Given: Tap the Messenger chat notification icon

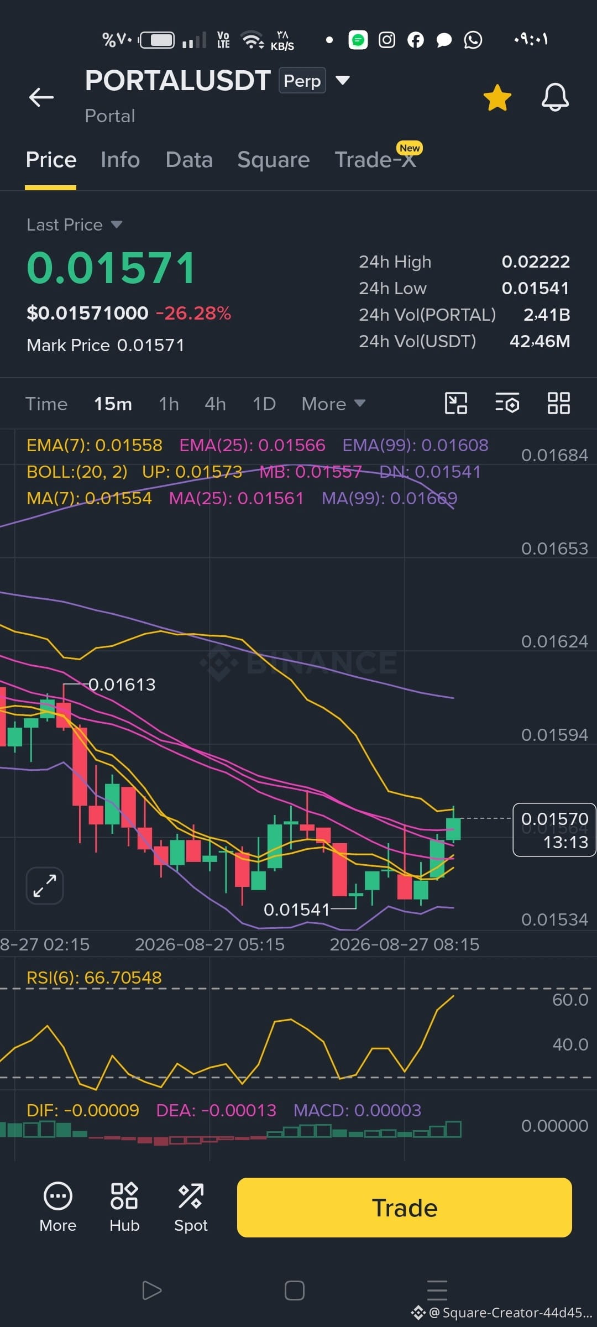Looking at the screenshot, I should click(x=444, y=40).
